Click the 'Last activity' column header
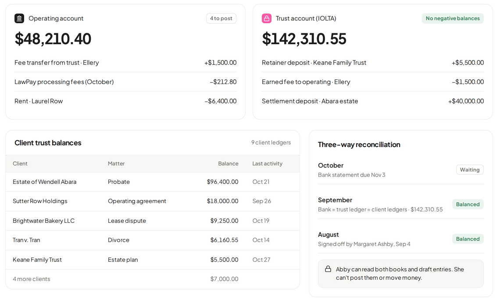500x302 pixels. 267,164
